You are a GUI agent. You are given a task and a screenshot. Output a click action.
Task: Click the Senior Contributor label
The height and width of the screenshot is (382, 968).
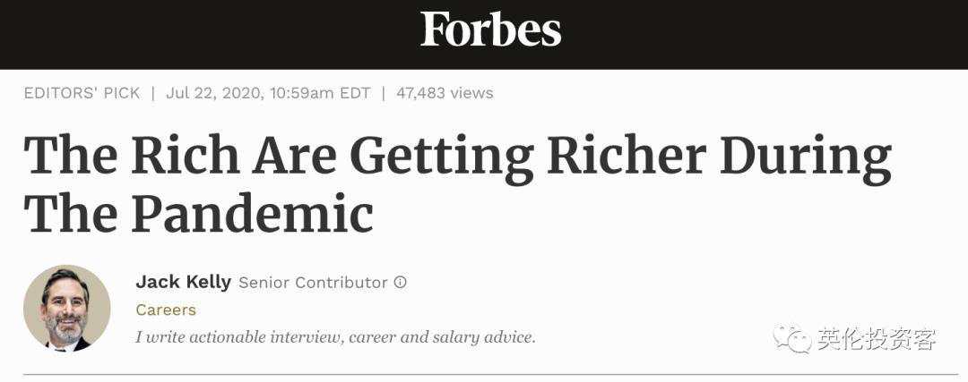click(313, 282)
